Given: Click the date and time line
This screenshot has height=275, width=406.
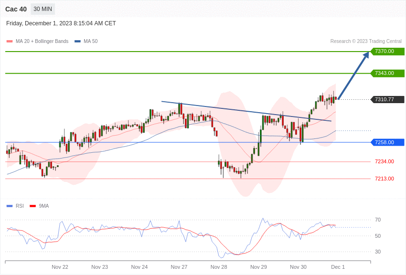Looking at the screenshot, I should coord(61,23).
